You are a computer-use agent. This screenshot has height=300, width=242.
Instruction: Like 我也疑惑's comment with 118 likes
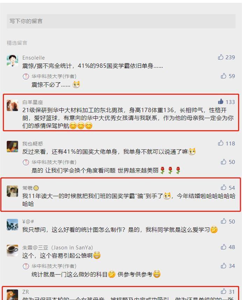coord(221,143)
